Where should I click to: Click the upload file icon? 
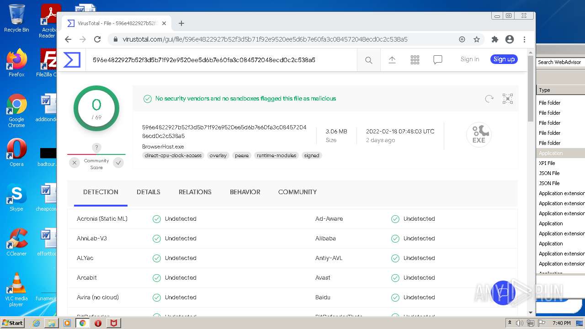click(x=392, y=60)
